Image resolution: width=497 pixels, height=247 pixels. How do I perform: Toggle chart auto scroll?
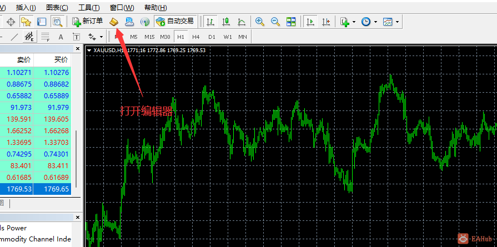(310, 22)
